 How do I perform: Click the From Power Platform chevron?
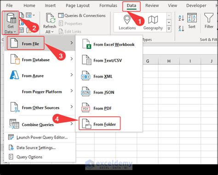pos(72,91)
